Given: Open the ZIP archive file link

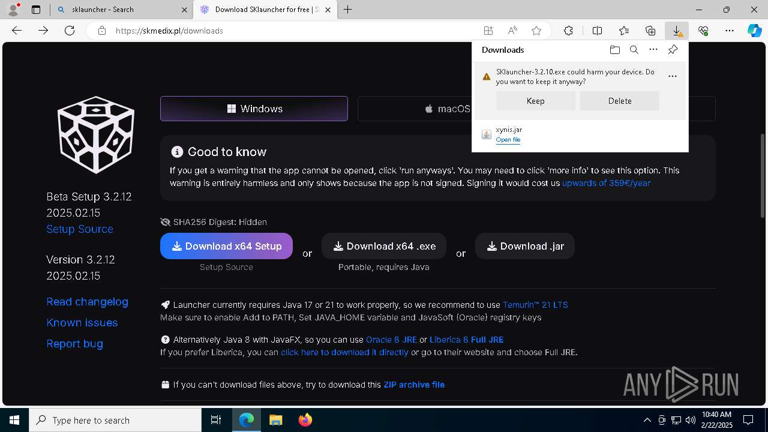Looking at the screenshot, I should point(414,385).
